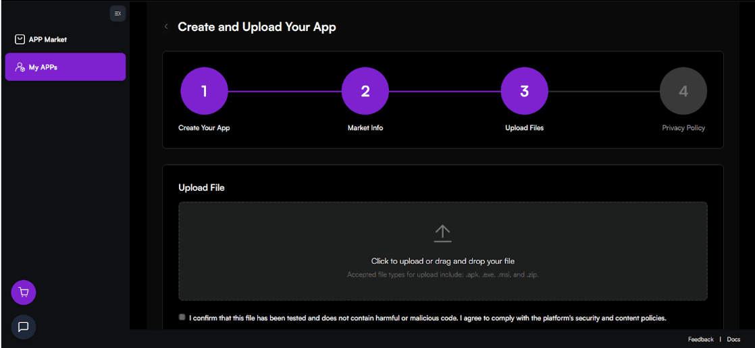Viewport: 755px width, 348px height.
Task: Jump to step 1 circle
Action: [x=204, y=91]
